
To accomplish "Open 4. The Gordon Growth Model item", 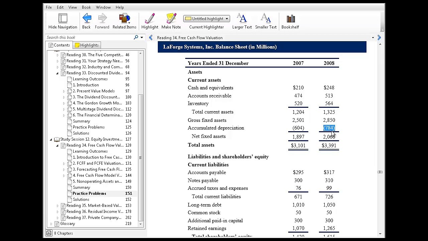I will (x=97, y=103).
